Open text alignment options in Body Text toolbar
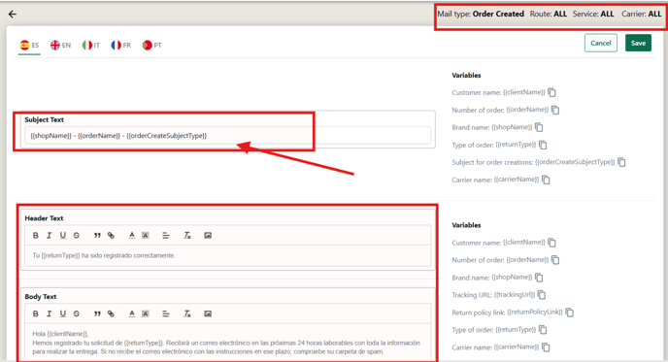 point(166,313)
